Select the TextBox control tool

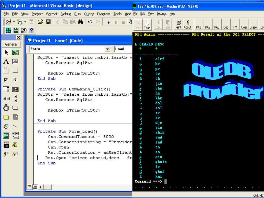[x=15, y=62]
